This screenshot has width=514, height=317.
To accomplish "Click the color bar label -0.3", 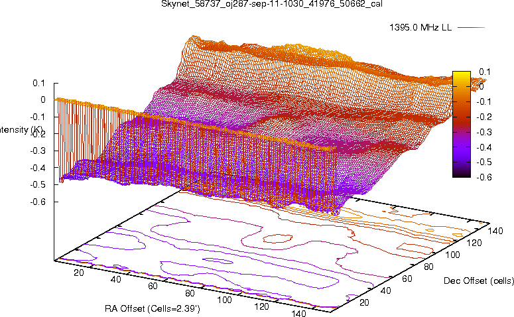I will pos(484,132).
